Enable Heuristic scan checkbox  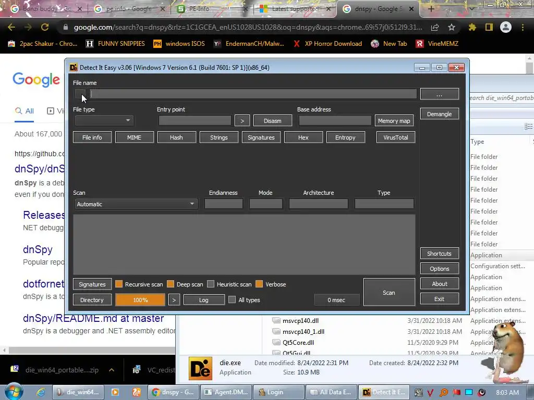coord(211,284)
